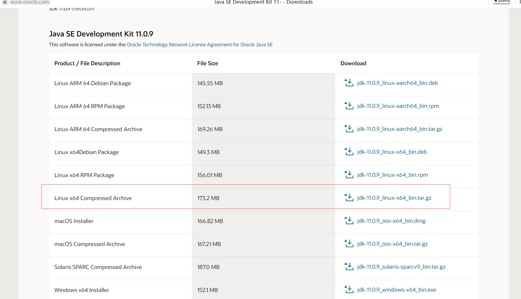Select 'Linux ARM 64 RPM Package' text

click(x=90, y=106)
